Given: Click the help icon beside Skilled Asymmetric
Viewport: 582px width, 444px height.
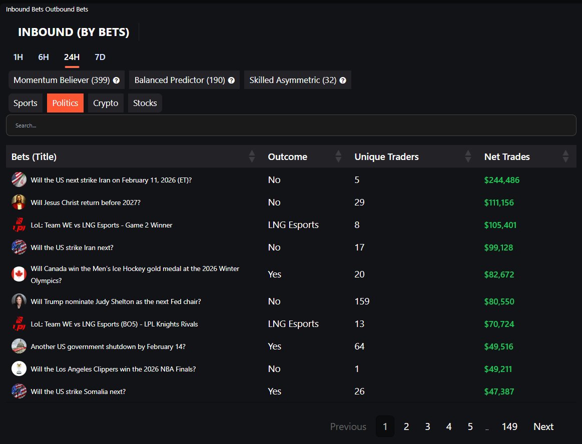Looking at the screenshot, I should (343, 80).
